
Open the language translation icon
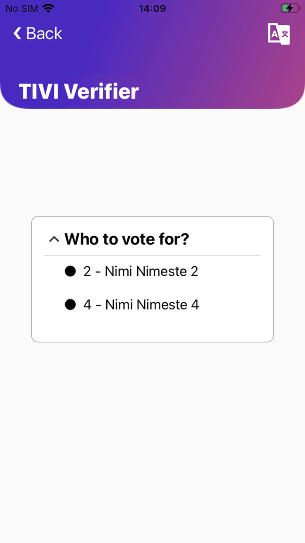[279, 34]
